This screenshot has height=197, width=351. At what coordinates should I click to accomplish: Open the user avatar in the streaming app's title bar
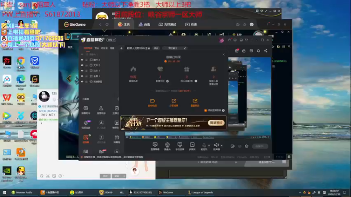[x=222, y=40]
